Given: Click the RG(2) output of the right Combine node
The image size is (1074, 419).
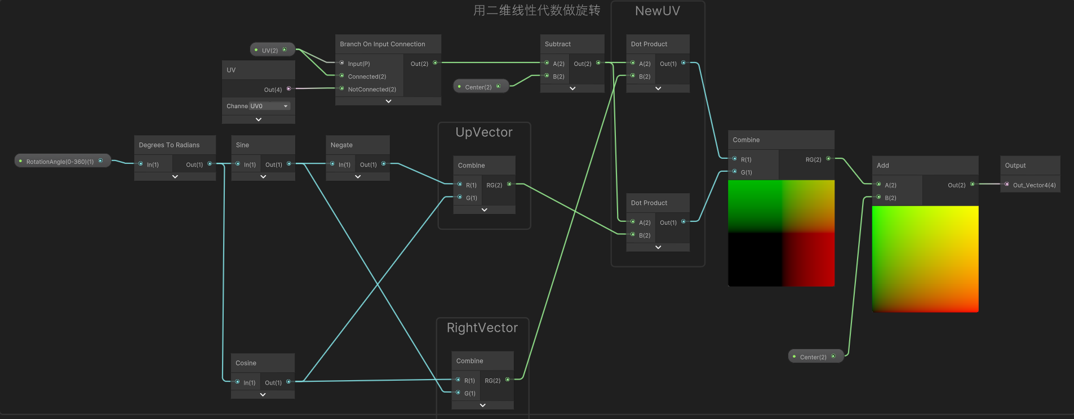Looking at the screenshot, I should (x=828, y=159).
